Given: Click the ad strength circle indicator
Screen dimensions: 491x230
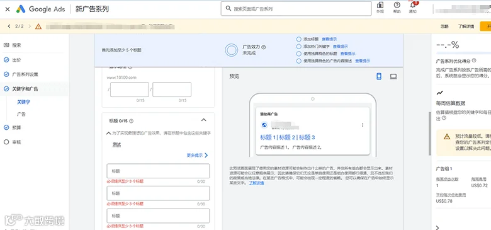Looking at the screenshot, I should coord(232,50).
